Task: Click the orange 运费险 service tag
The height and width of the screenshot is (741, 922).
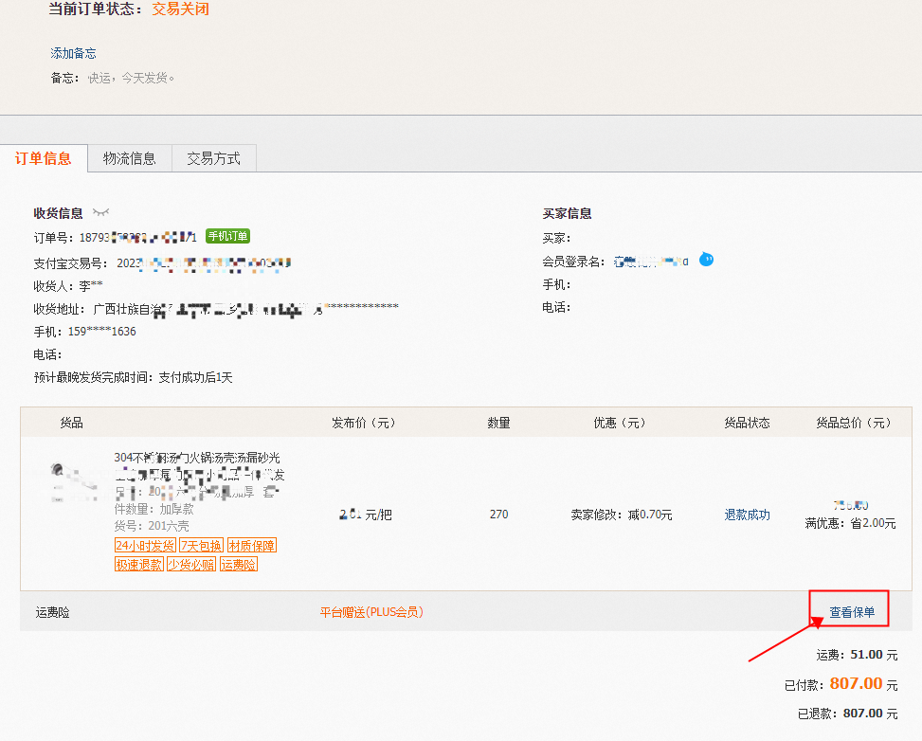Action: [238, 565]
